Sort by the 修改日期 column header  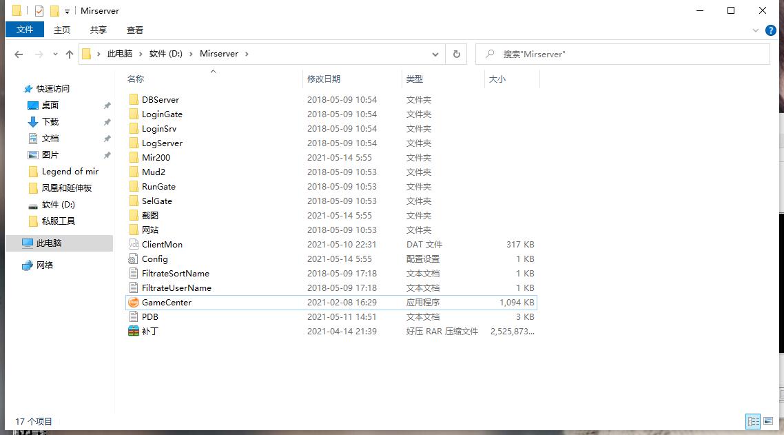[324, 79]
